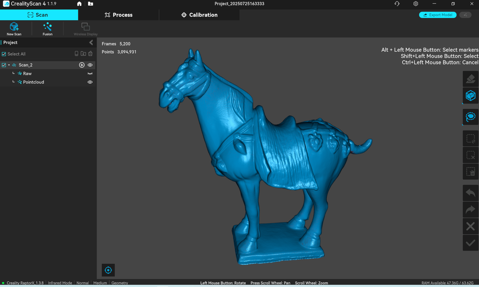Uncheck the Select All checkbox
Screen dimensions: 479x287
(4, 54)
